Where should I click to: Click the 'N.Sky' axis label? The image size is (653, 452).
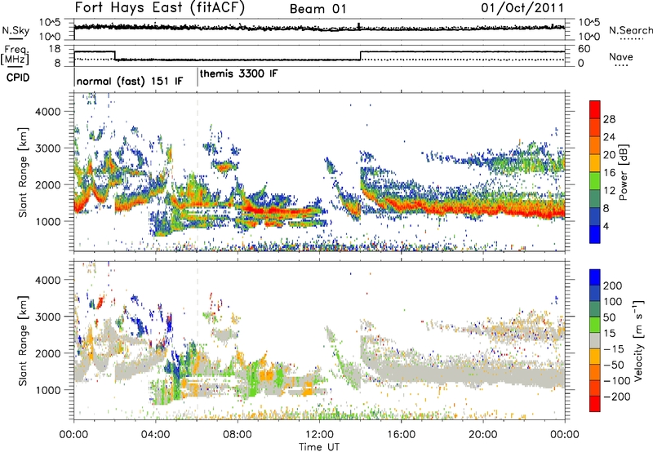click(x=16, y=30)
